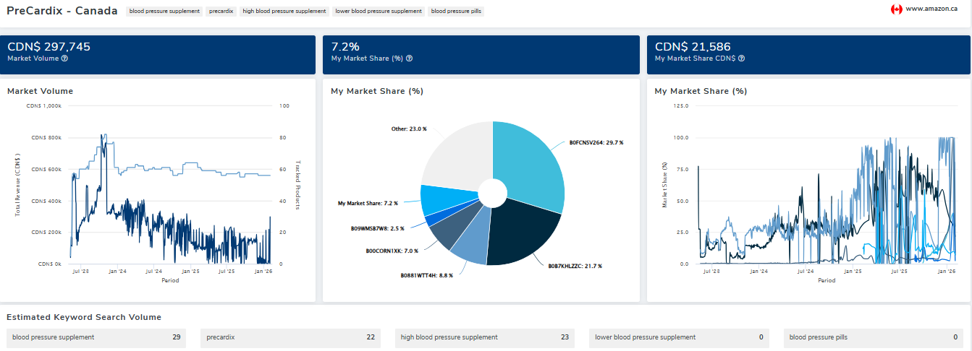Open the www.amazon.ca link

(931, 9)
